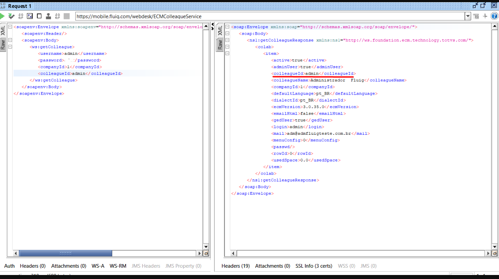Collapse the ns1:getColleagueResponse node
The image size is (499, 279).
(227, 40)
